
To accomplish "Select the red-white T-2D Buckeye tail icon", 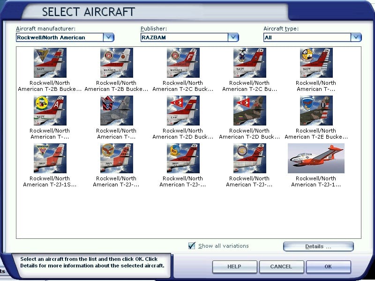I will [x=183, y=111].
